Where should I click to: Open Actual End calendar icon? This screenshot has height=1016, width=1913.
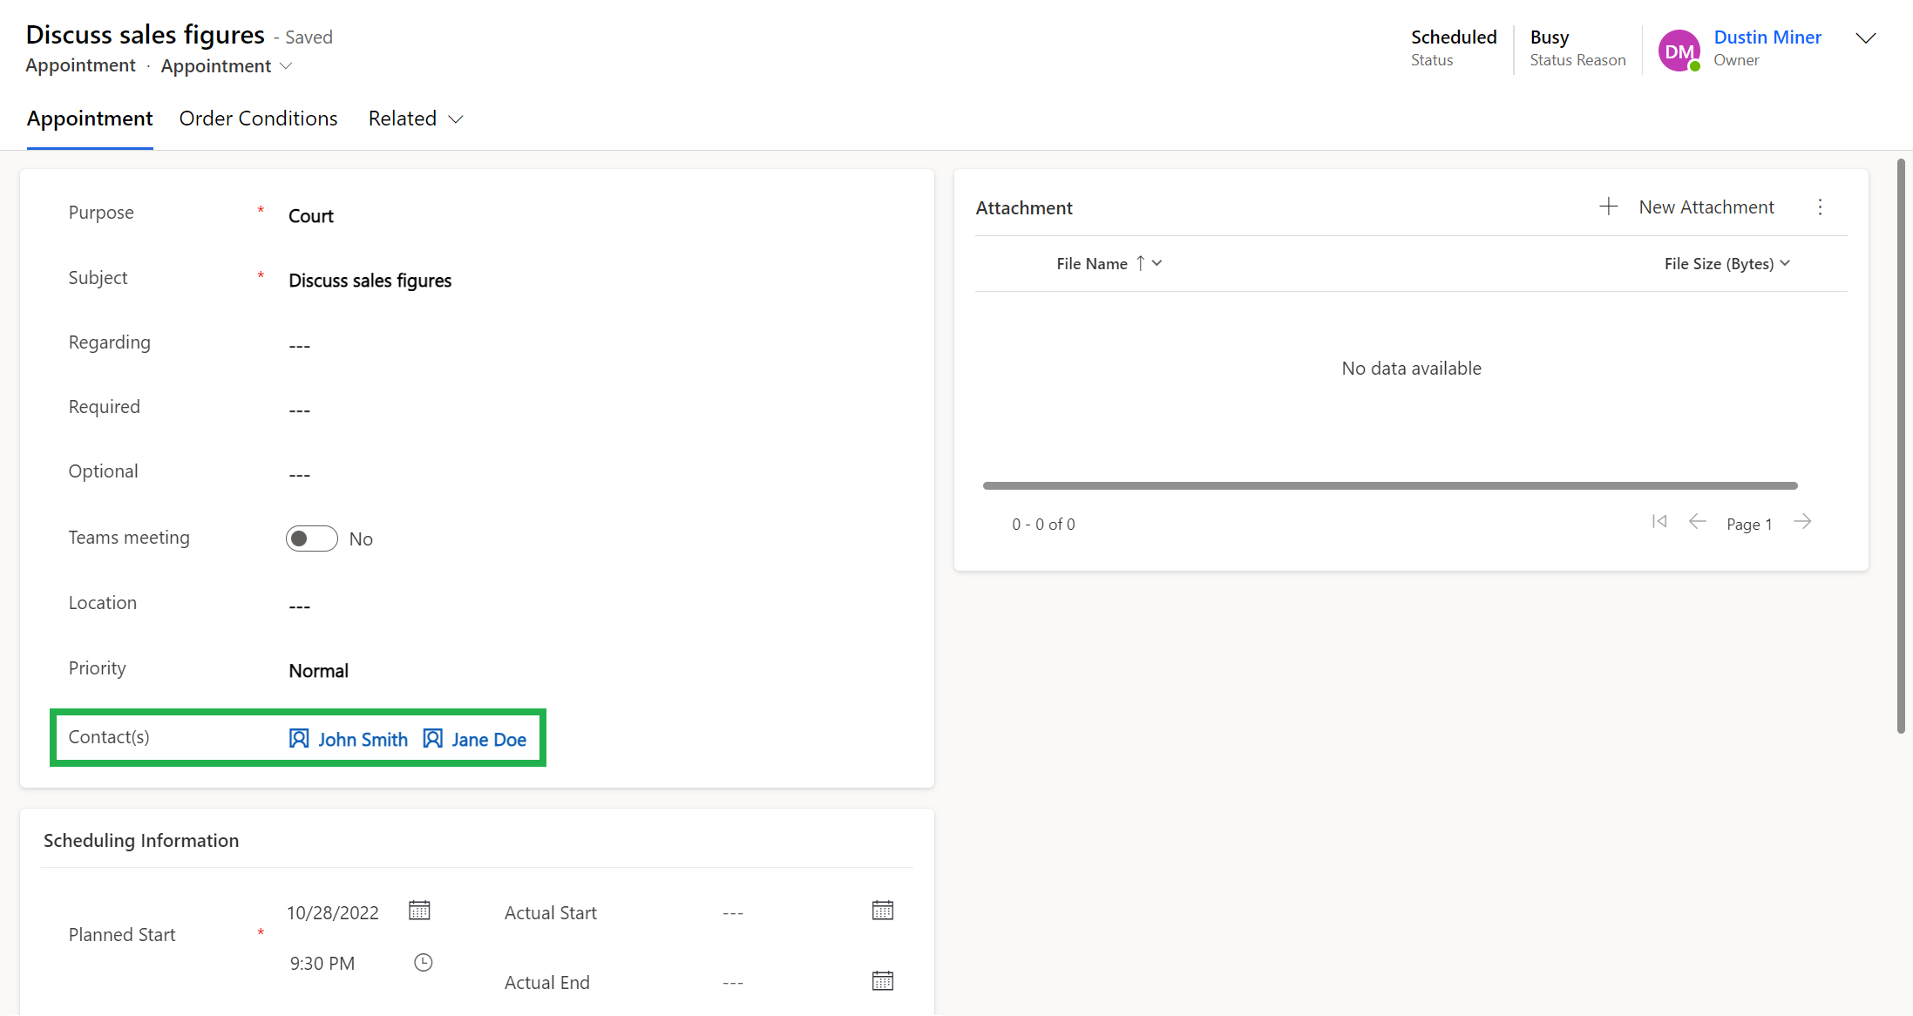(882, 981)
